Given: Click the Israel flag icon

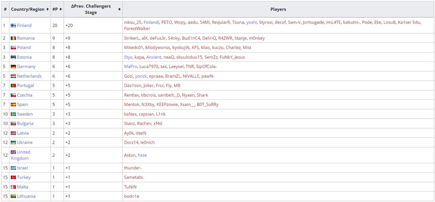Looking at the screenshot, I should (x=13, y=168).
